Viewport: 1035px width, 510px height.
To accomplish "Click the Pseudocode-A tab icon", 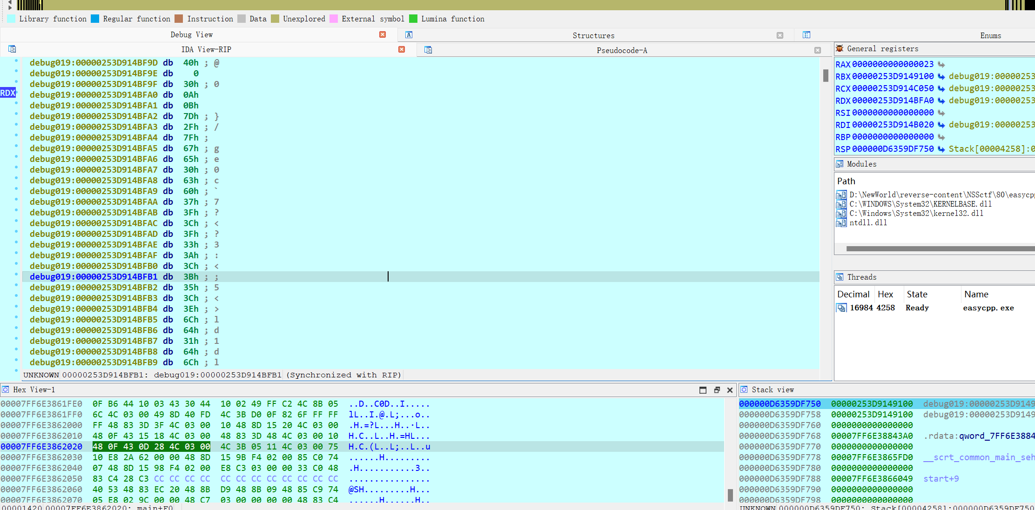I will tap(428, 50).
